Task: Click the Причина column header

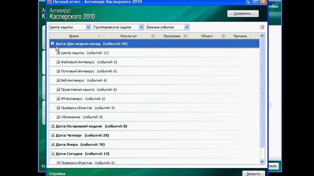Action: click(240, 36)
